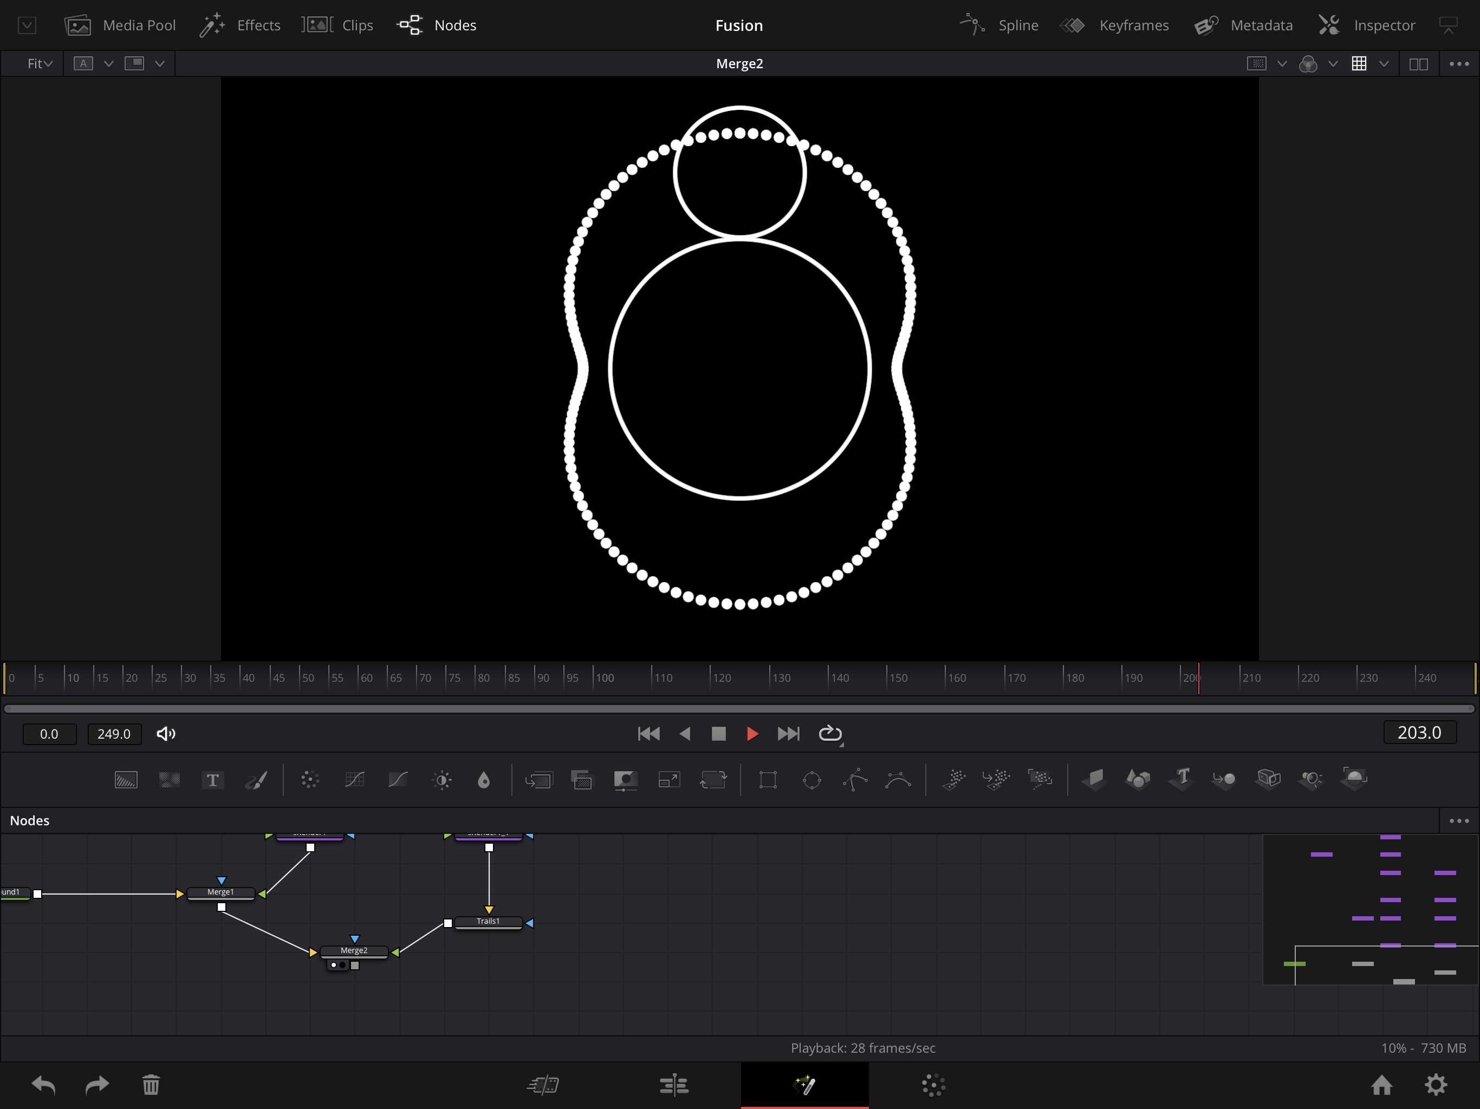Image resolution: width=1480 pixels, height=1109 pixels.
Task: Expand the sub-view options dropdown arrow
Action: 159,63
